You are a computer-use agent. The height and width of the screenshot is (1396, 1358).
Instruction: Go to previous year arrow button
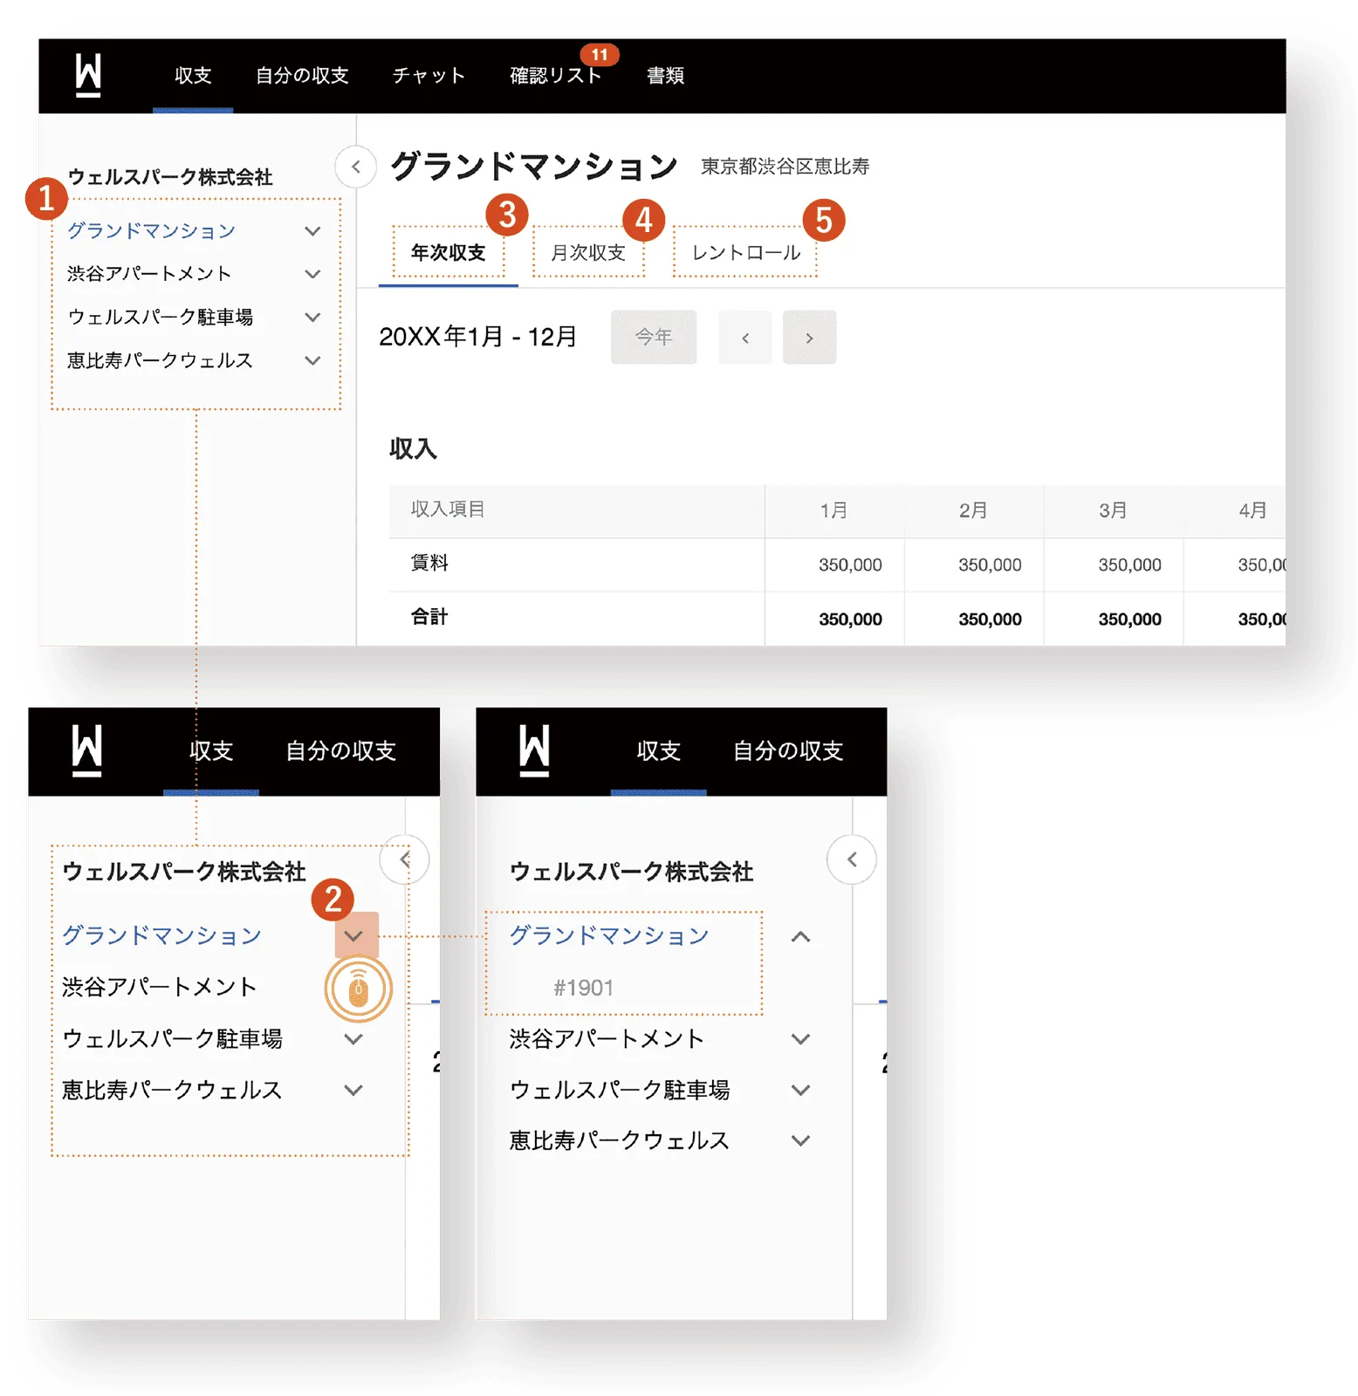coord(745,337)
